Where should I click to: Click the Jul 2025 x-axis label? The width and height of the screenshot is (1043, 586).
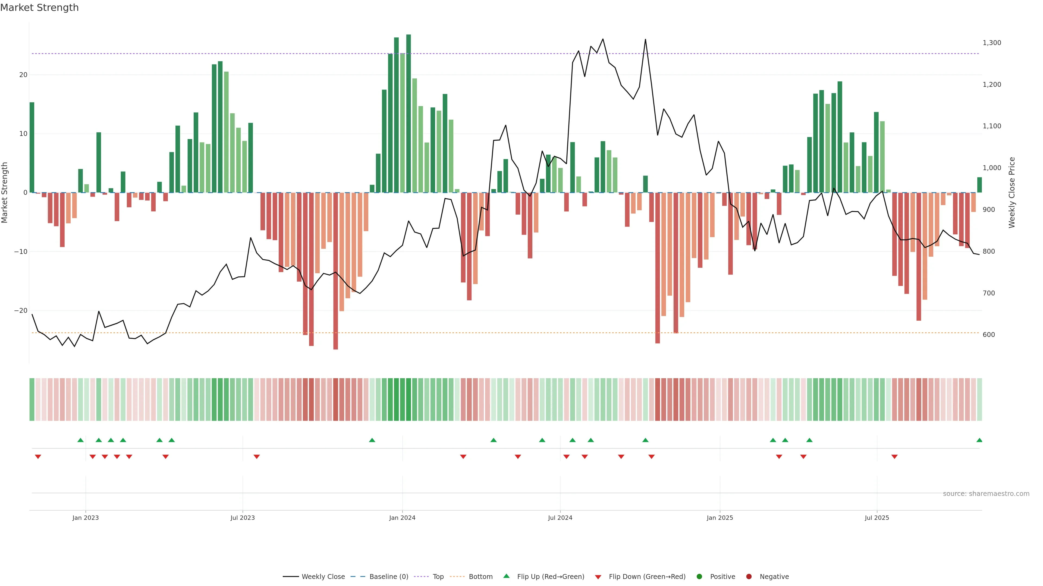pos(877,518)
